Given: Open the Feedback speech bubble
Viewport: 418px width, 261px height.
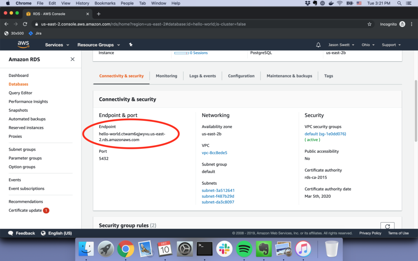Looking at the screenshot, I should click(x=11, y=233).
